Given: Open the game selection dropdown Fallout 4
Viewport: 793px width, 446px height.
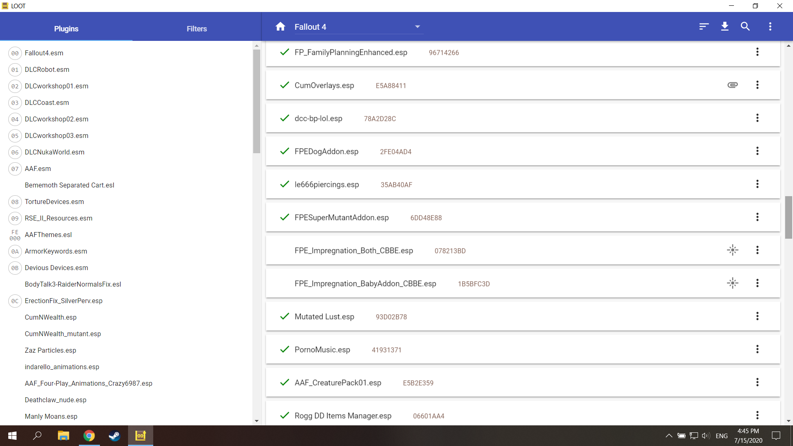Looking at the screenshot, I should [x=358, y=27].
